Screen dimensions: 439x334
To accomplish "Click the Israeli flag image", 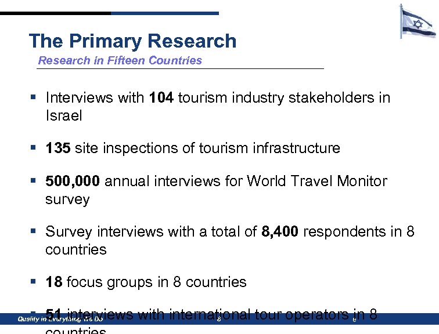I will [418, 21].
